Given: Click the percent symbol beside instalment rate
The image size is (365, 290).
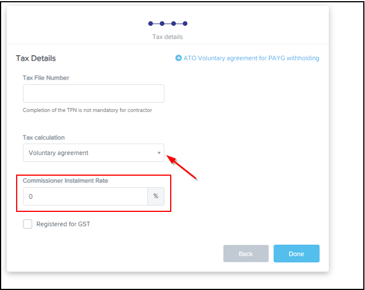Looking at the screenshot, I should coord(156,196).
